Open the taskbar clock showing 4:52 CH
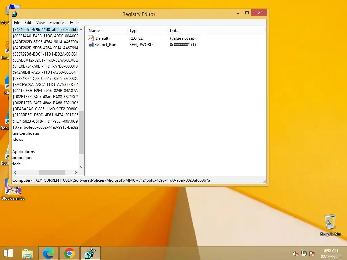 pyautogui.click(x=331, y=254)
